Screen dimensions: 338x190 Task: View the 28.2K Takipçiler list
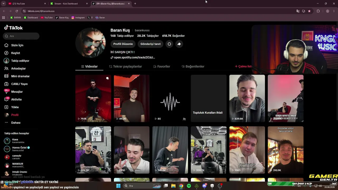pos(148,36)
